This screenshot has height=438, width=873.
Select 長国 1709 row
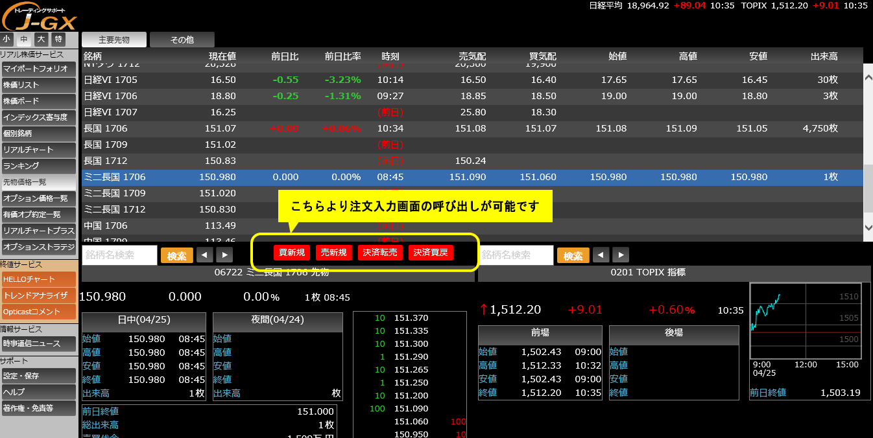point(472,144)
